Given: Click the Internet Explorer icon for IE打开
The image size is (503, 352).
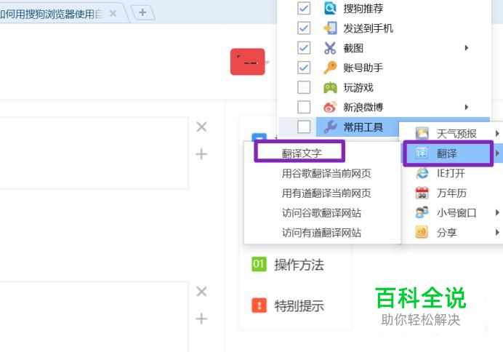Looking at the screenshot, I should (422, 173).
